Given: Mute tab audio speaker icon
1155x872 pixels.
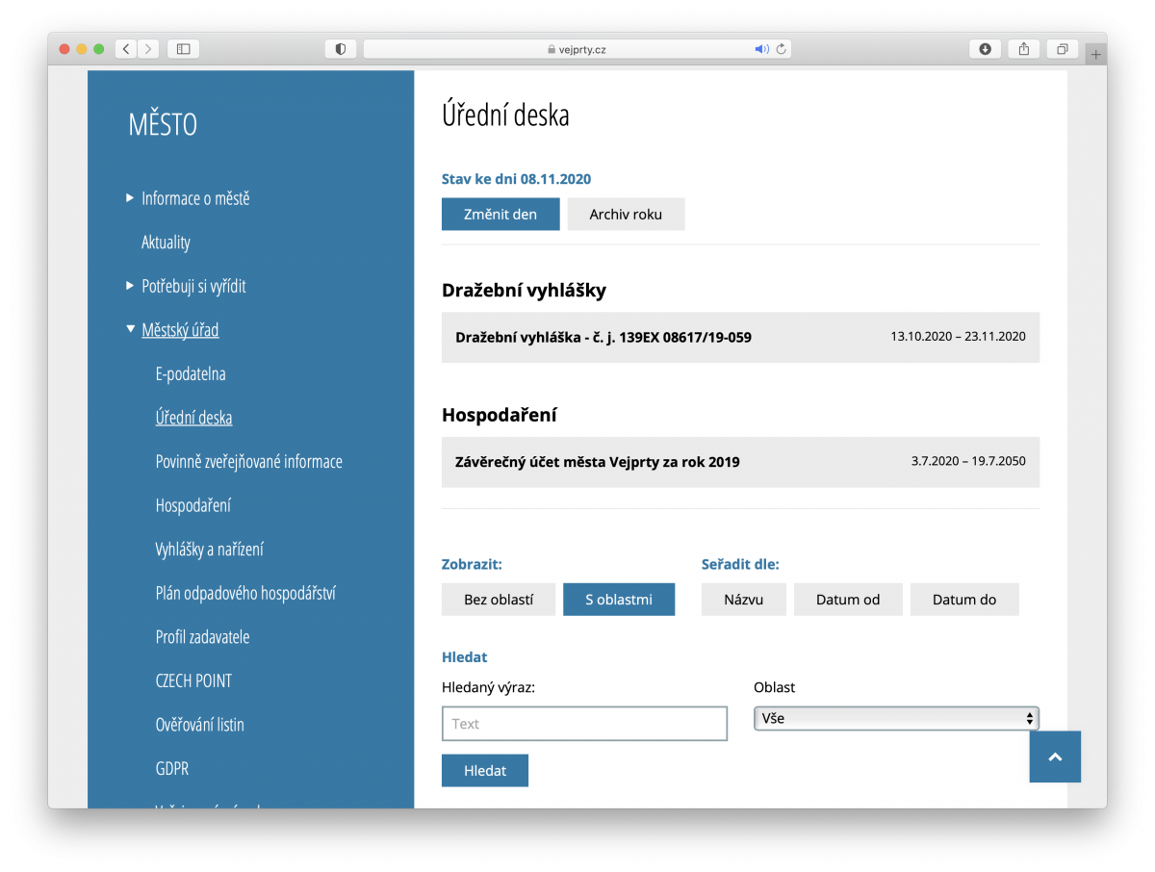Looking at the screenshot, I should coord(760,49).
